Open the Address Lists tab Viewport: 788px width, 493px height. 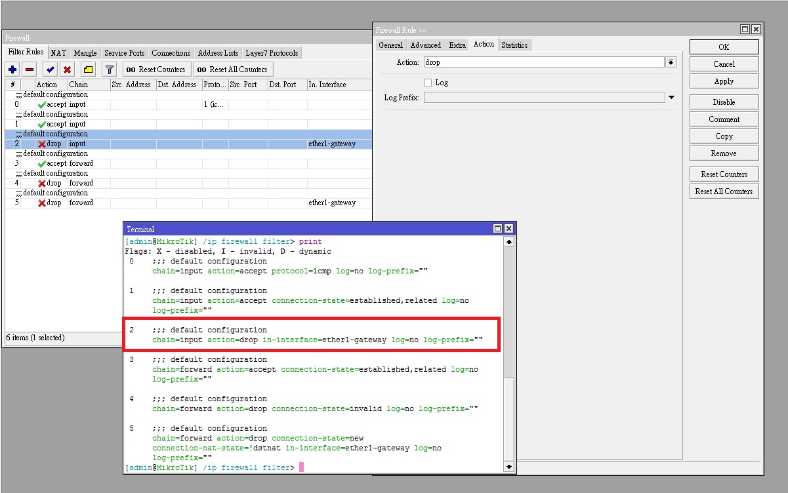tap(218, 53)
